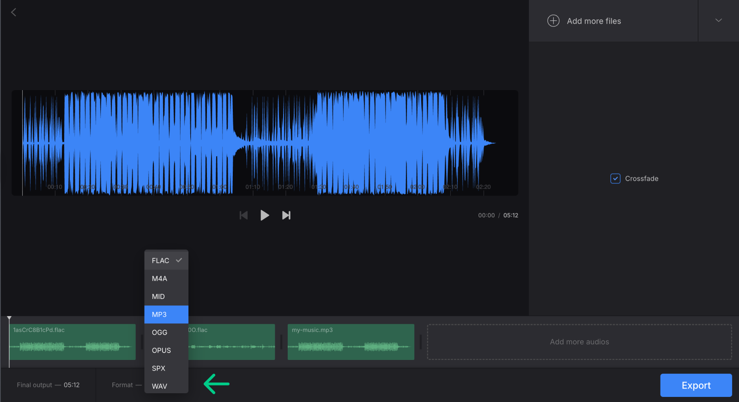The width and height of the screenshot is (739, 402).
Task: Click the Add more audios drop area
Action: point(579,342)
